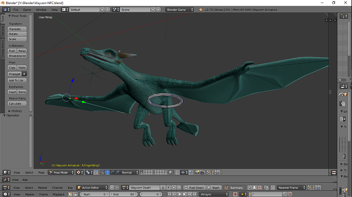Click the Blender logo in info header

tap(200, 10)
